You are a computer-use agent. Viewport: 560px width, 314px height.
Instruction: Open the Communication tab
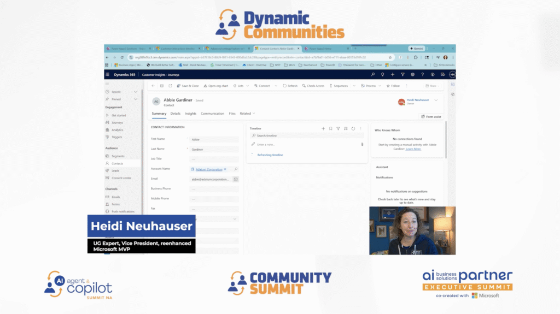click(x=212, y=114)
